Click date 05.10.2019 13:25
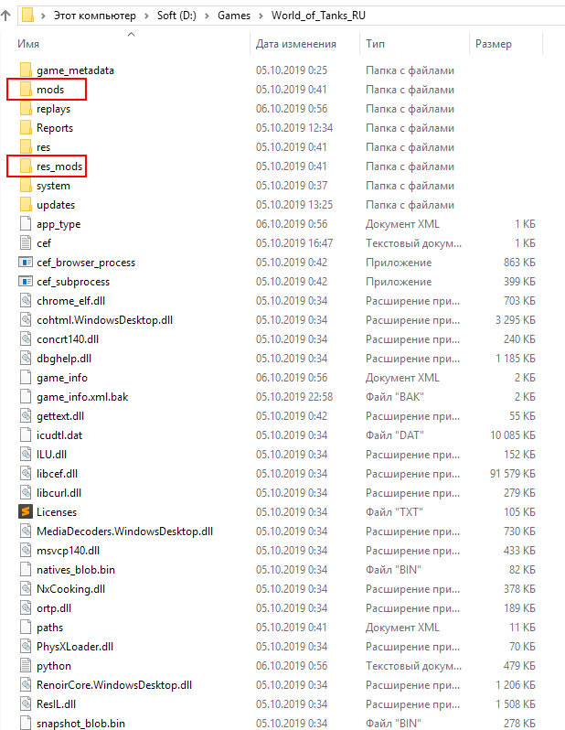This screenshot has width=565, height=730. pos(294,204)
